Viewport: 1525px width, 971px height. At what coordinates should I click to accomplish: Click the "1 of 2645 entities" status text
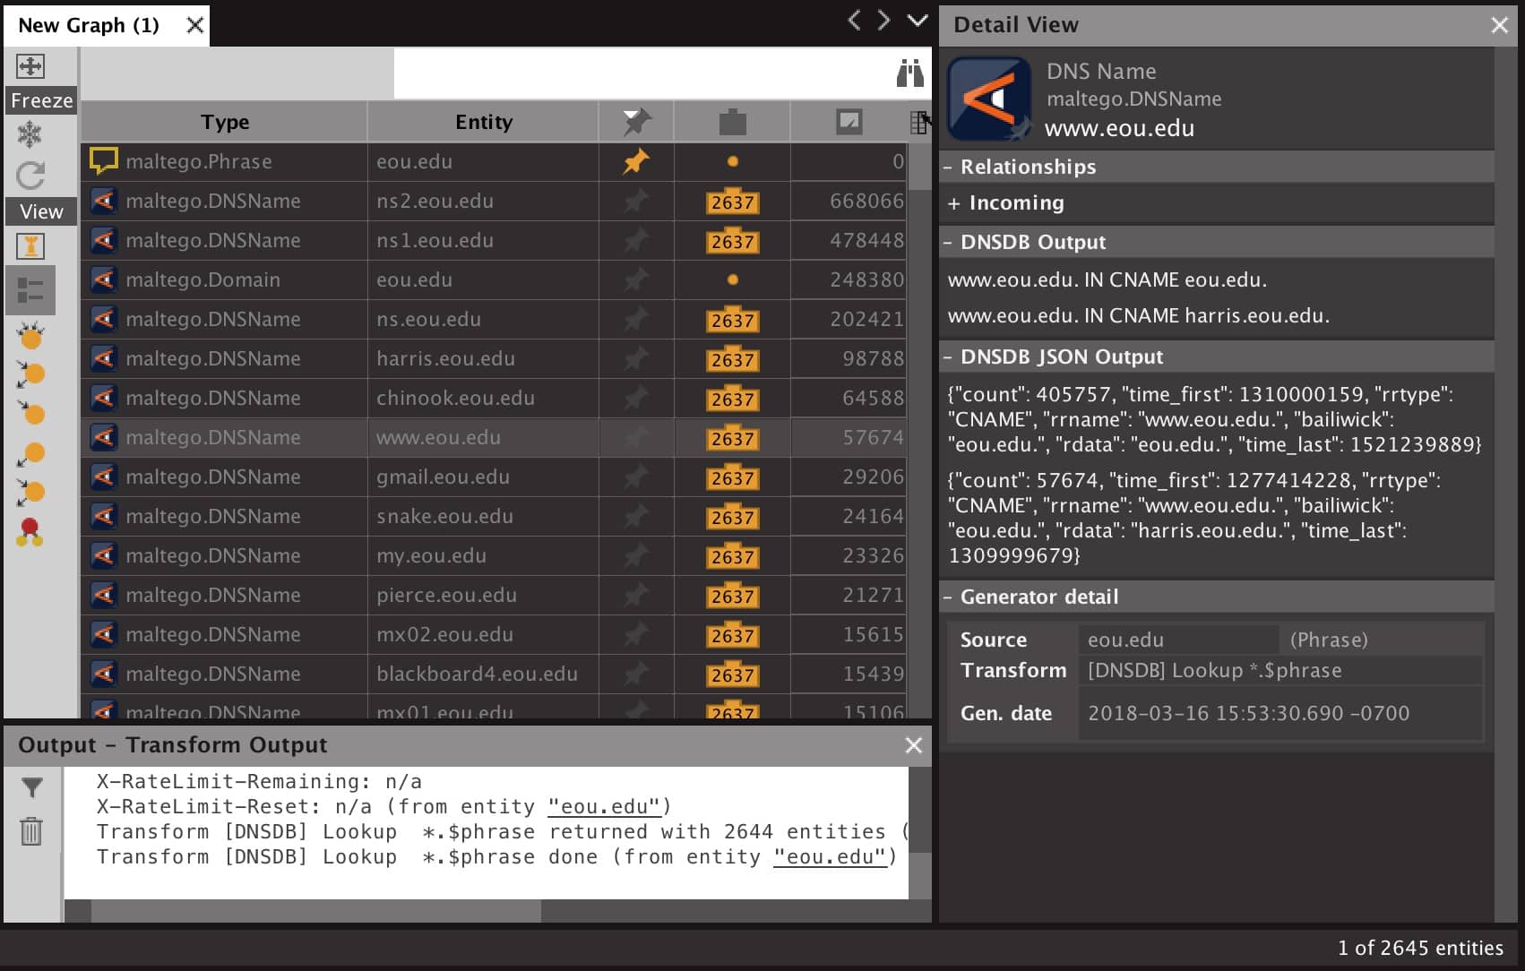(x=1420, y=948)
